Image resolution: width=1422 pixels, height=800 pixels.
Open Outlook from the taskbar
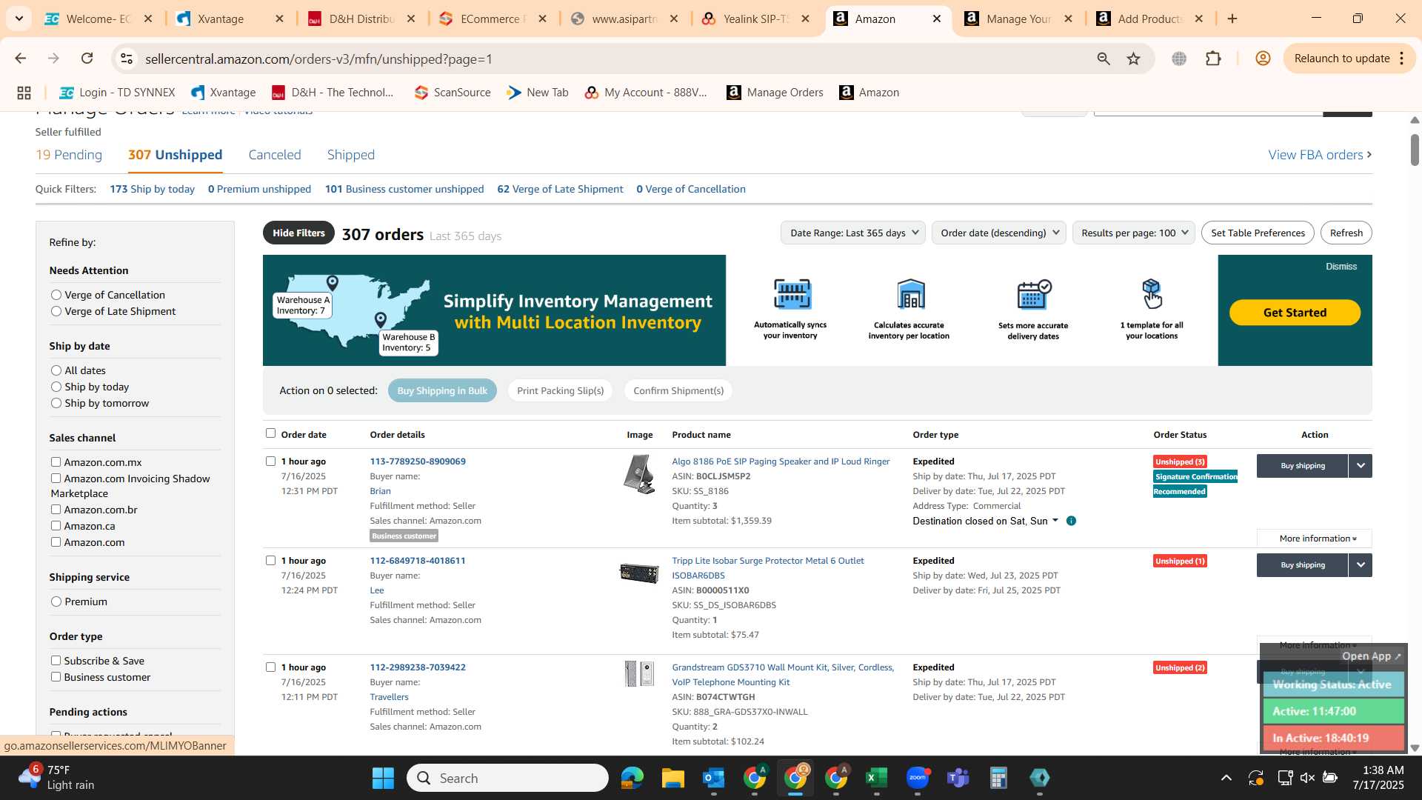coord(713,778)
